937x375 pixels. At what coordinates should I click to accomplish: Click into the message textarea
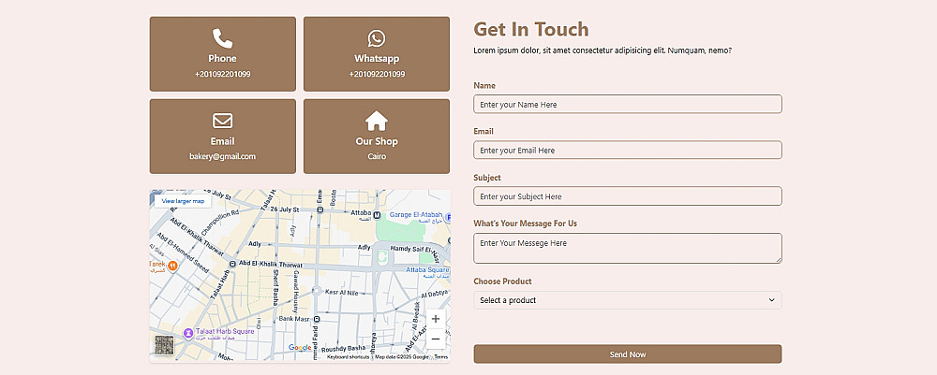pos(628,248)
